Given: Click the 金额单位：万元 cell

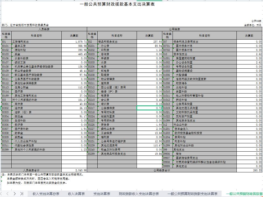Looking at the screenshot, I should tap(252, 25).
